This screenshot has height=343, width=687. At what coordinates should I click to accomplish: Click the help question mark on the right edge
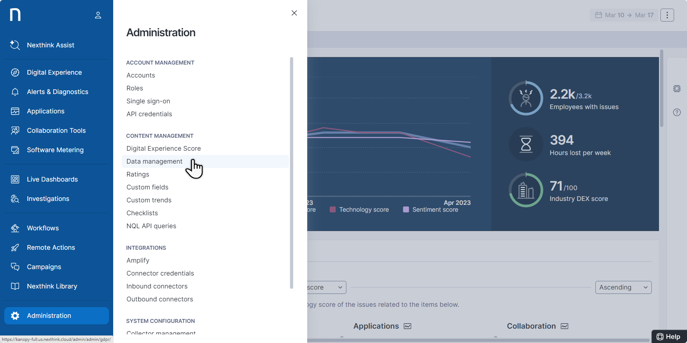677,112
